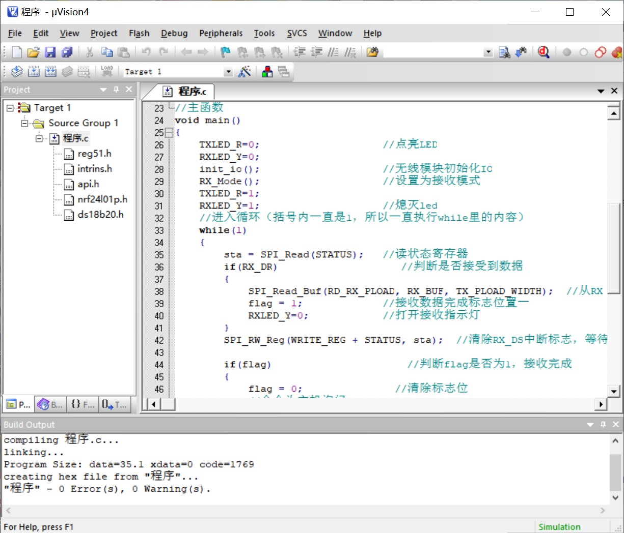The height and width of the screenshot is (533, 624).
Task: Indent selected lines using toolbar icon
Action: pyautogui.click(x=300, y=52)
